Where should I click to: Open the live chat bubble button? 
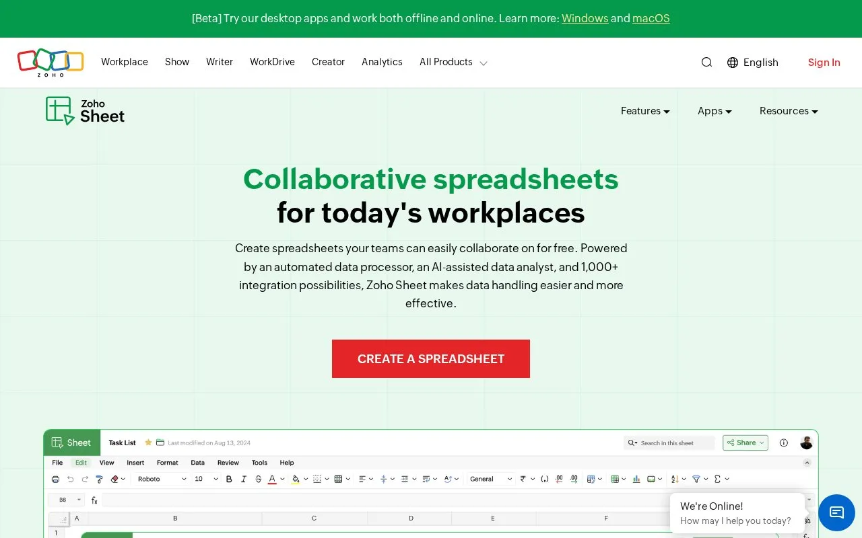(x=836, y=512)
